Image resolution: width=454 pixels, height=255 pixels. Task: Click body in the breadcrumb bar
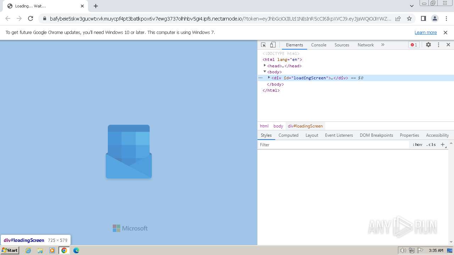tap(278, 126)
